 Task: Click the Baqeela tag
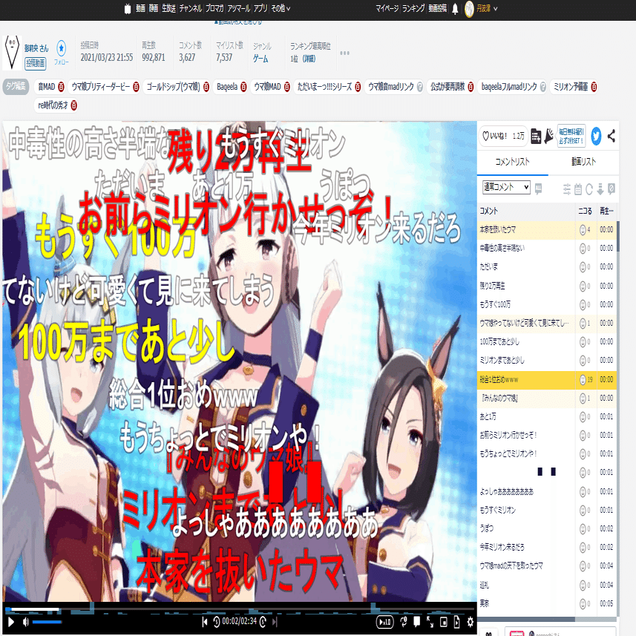[x=227, y=87]
